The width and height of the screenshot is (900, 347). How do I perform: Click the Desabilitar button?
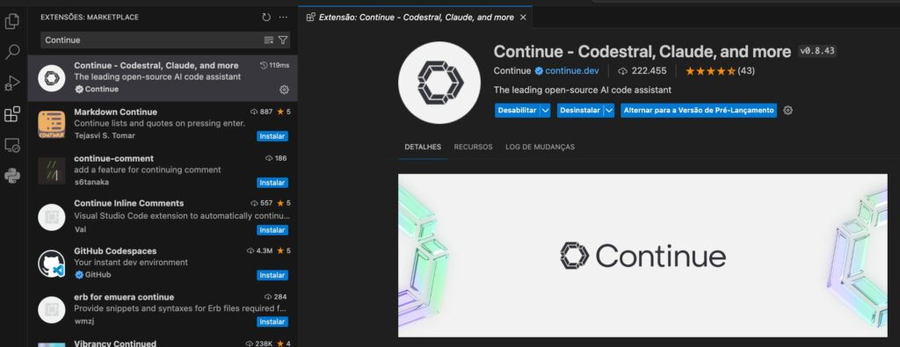[517, 110]
